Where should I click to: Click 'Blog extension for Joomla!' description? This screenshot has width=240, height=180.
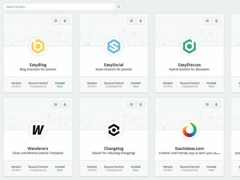[x=38, y=69]
